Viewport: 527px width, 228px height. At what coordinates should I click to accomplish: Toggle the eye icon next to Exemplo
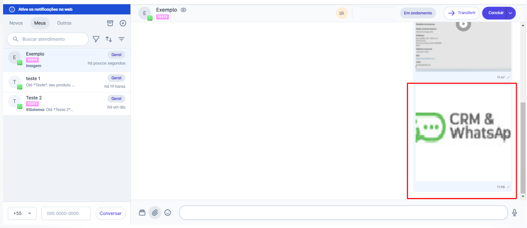click(183, 10)
